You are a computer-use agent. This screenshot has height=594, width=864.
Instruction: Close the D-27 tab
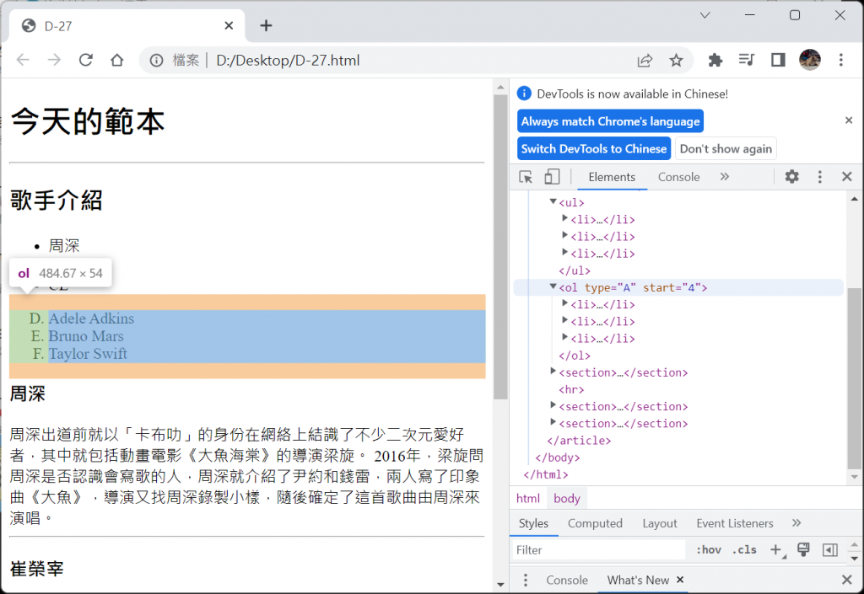tap(229, 25)
